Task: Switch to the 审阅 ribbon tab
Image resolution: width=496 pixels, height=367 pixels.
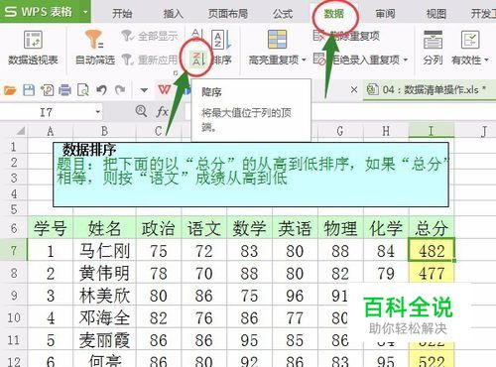Action: point(385,14)
